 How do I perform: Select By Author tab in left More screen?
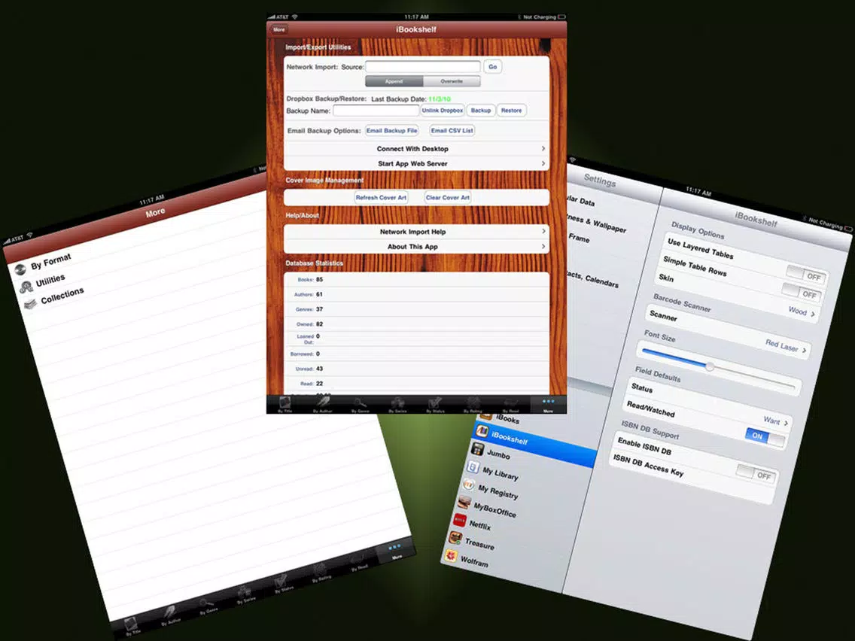[x=170, y=616]
